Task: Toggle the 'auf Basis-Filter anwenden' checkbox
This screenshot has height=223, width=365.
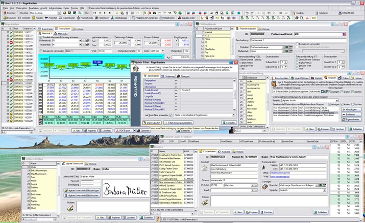Action: click(171, 115)
